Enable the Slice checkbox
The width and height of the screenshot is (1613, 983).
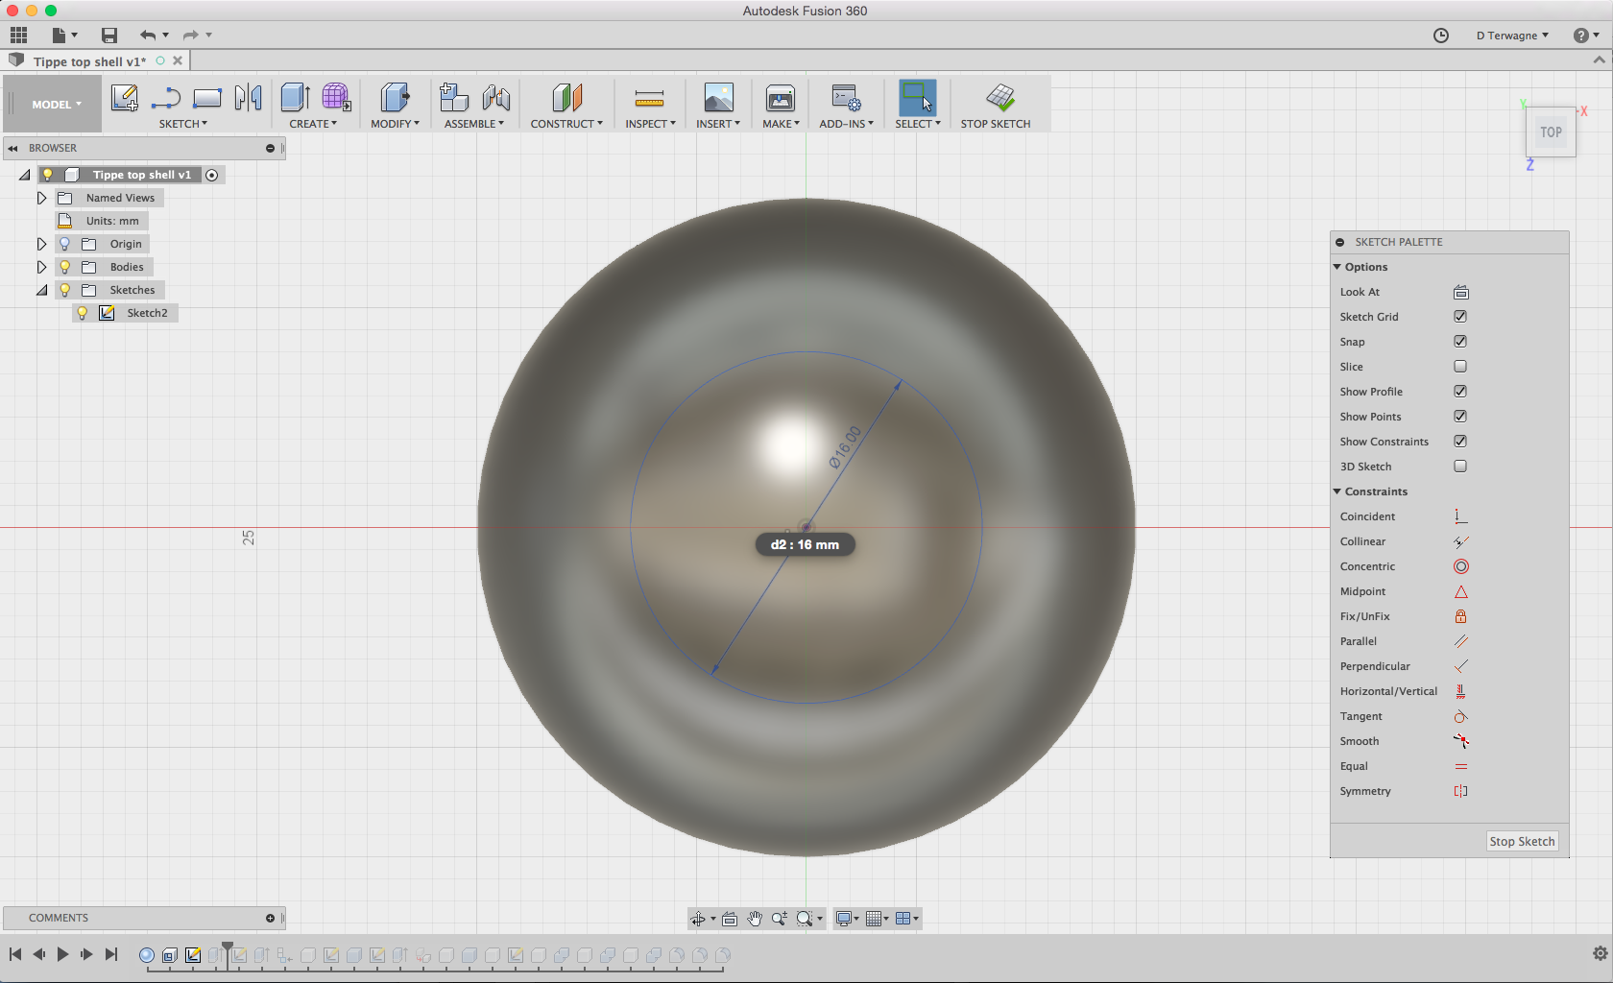pyautogui.click(x=1460, y=367)
